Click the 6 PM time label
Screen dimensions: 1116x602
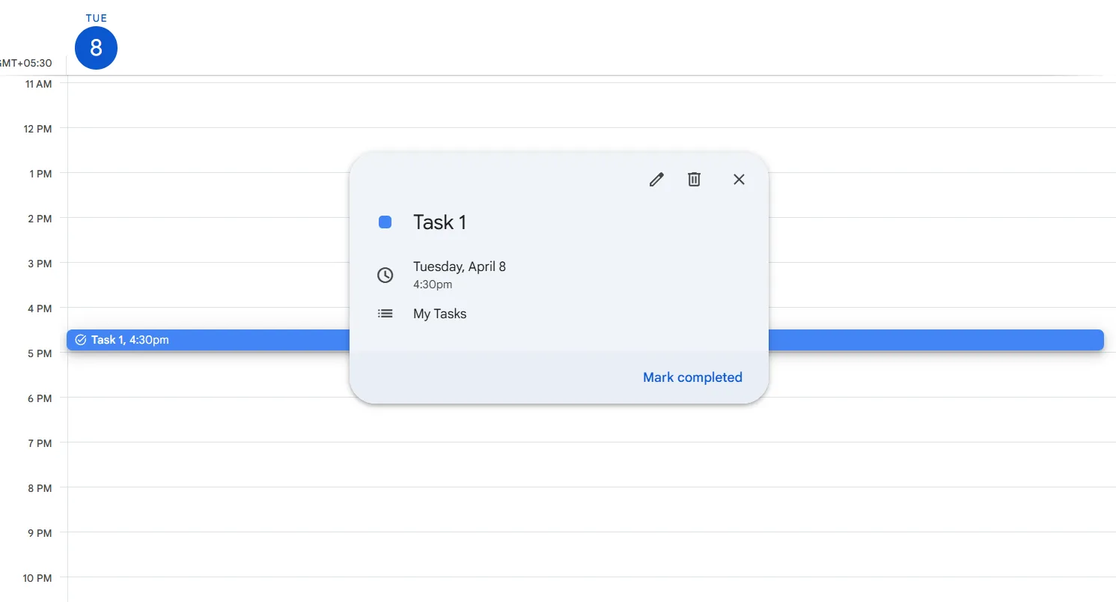pyautogui.click(x=40, y=398)
